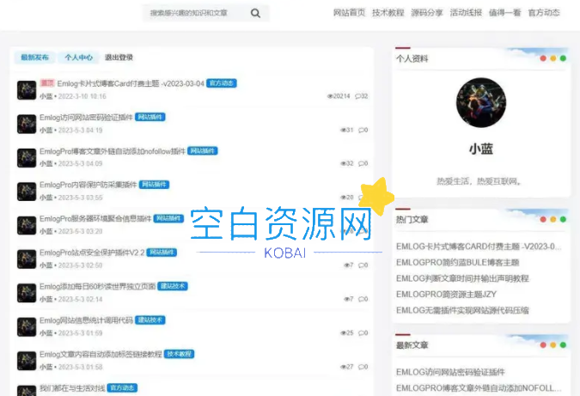Click the comment icon on nofollow插件 row
The width and height of the screenshot is (580, 396).
(361, 163)
